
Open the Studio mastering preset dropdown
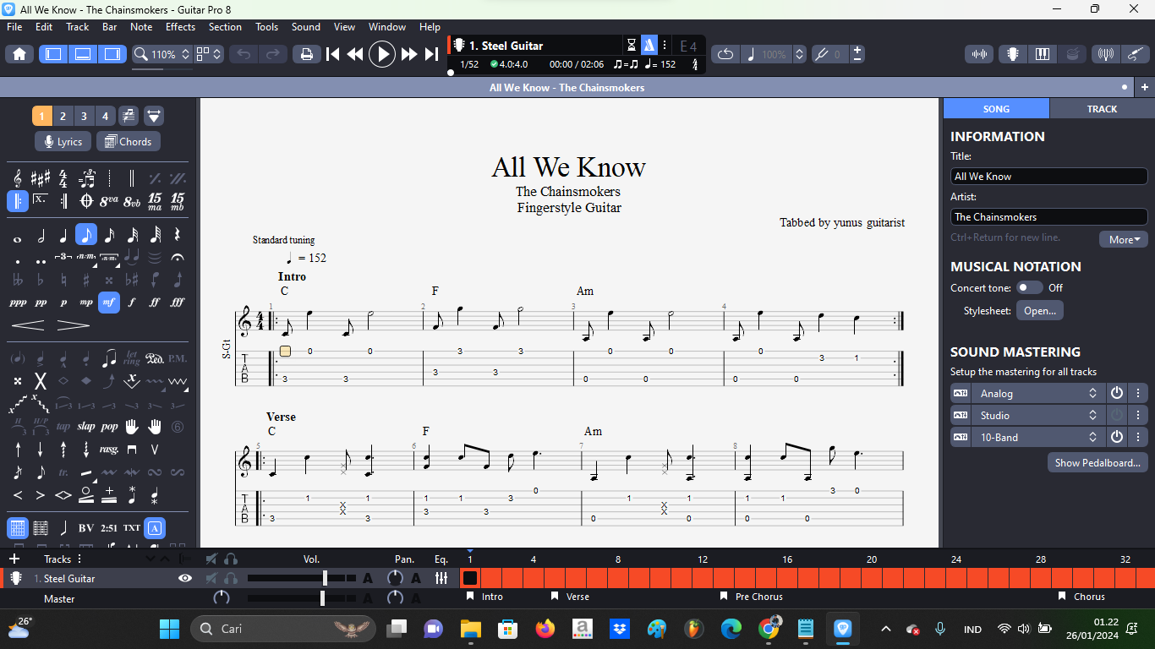point(1037,415)
